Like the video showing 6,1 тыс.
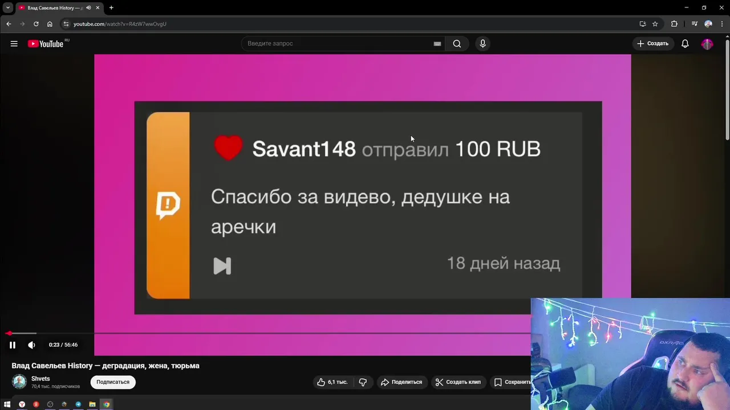This screenshot has width=730, height=410. point(332,382)
